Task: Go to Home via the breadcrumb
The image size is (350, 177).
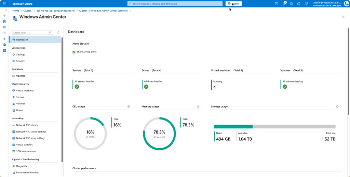Action: click(x=16, y=11)
